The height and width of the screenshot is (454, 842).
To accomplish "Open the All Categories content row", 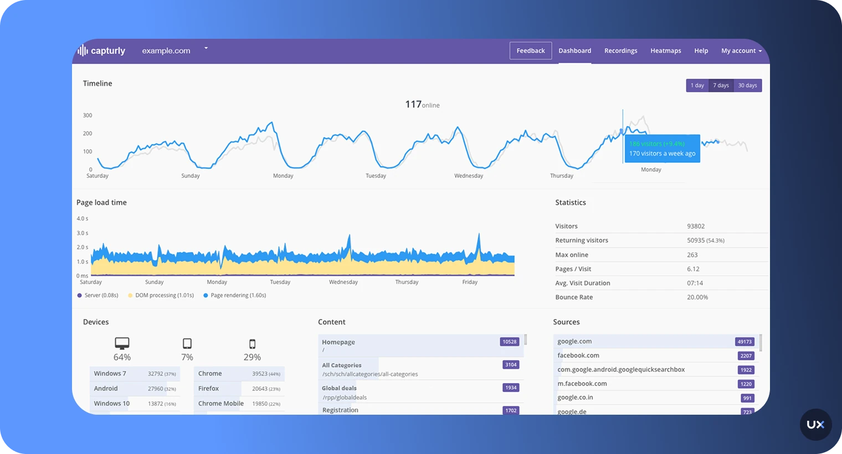I will [421, 369].
